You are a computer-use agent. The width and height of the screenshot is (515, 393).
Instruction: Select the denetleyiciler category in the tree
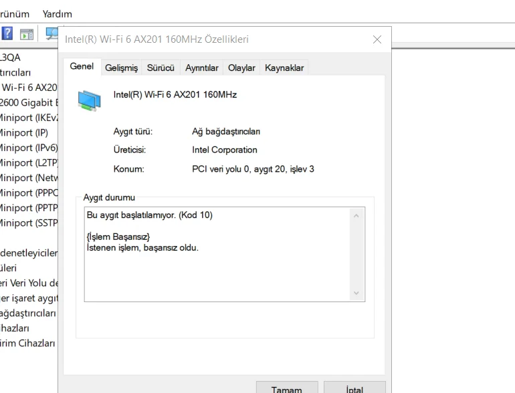pos(29,253)
